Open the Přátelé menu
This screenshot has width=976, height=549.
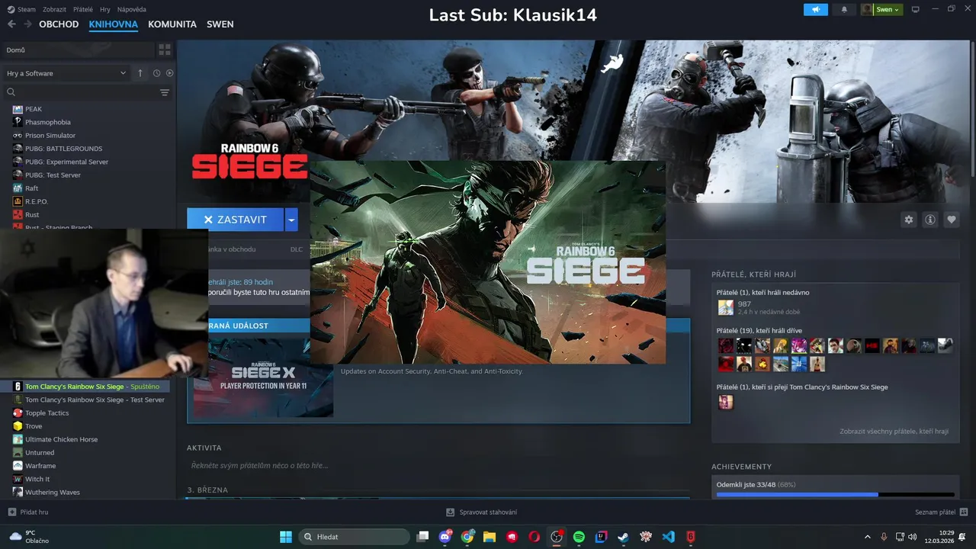[x=83, y=9]
